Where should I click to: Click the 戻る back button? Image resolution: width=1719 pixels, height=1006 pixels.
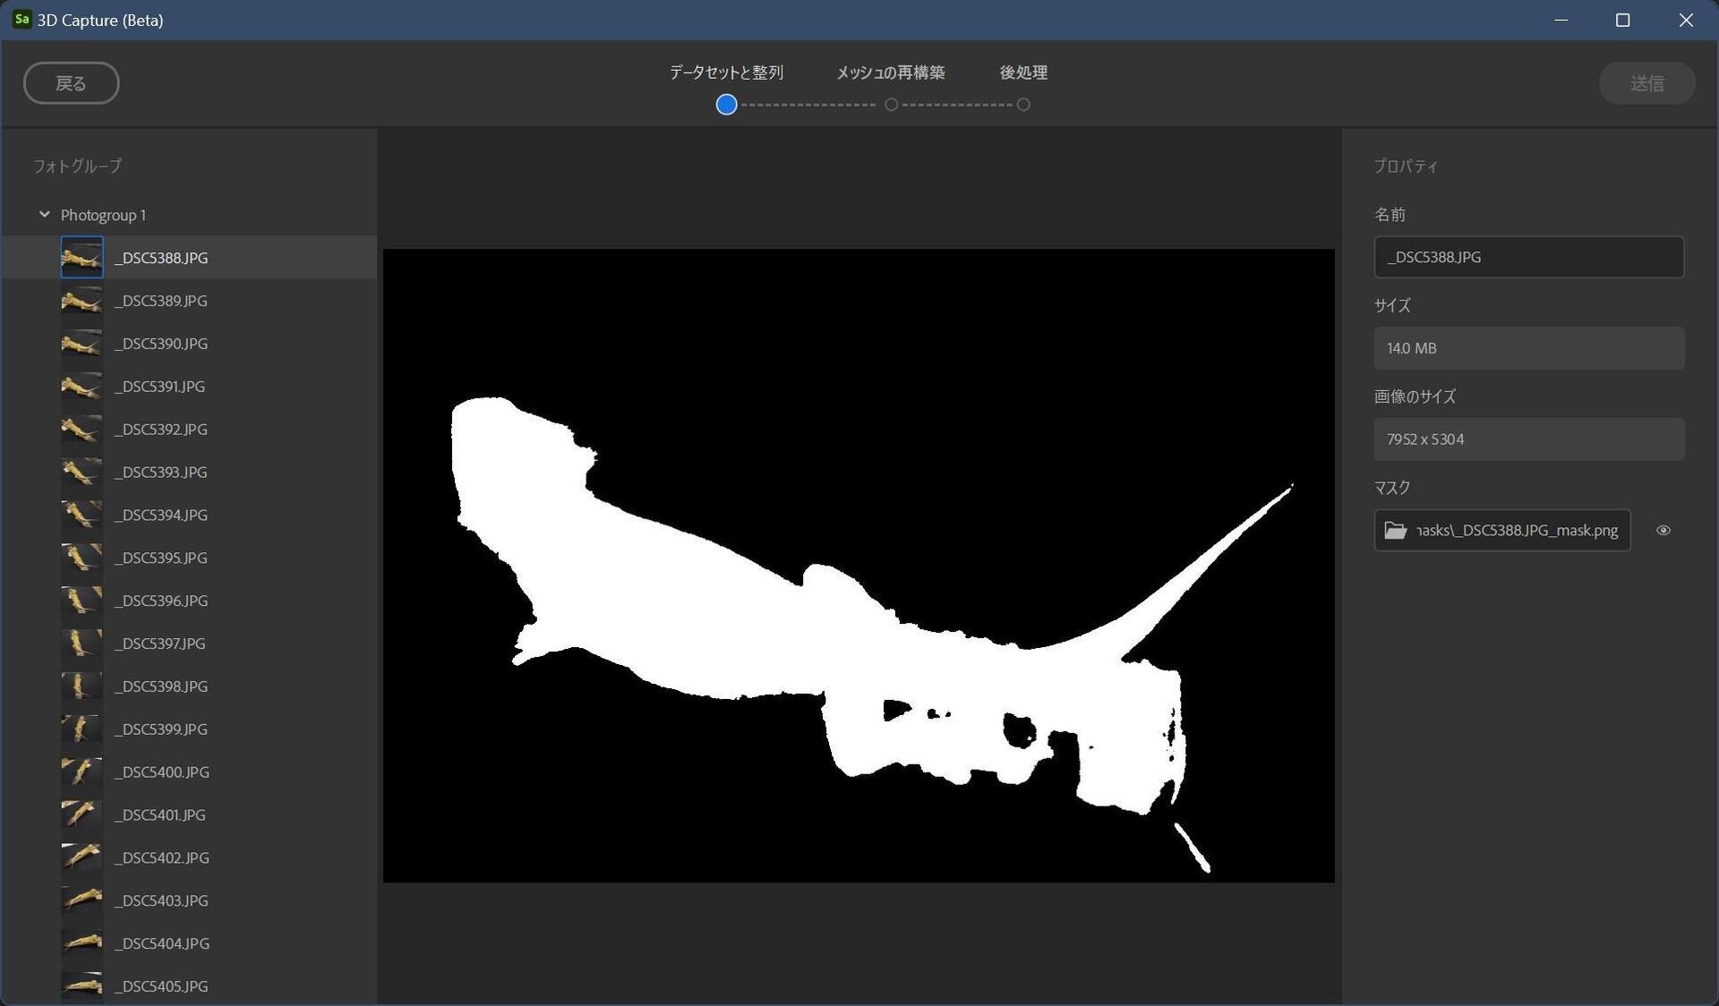pyautogui.click(x=72, y=83)
